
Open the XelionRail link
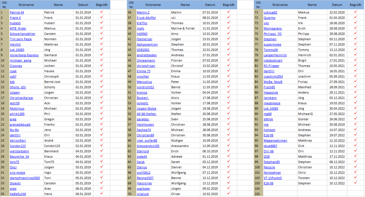(x=18, y=141)
